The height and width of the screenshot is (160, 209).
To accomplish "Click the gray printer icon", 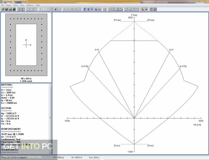I will 10,9.
